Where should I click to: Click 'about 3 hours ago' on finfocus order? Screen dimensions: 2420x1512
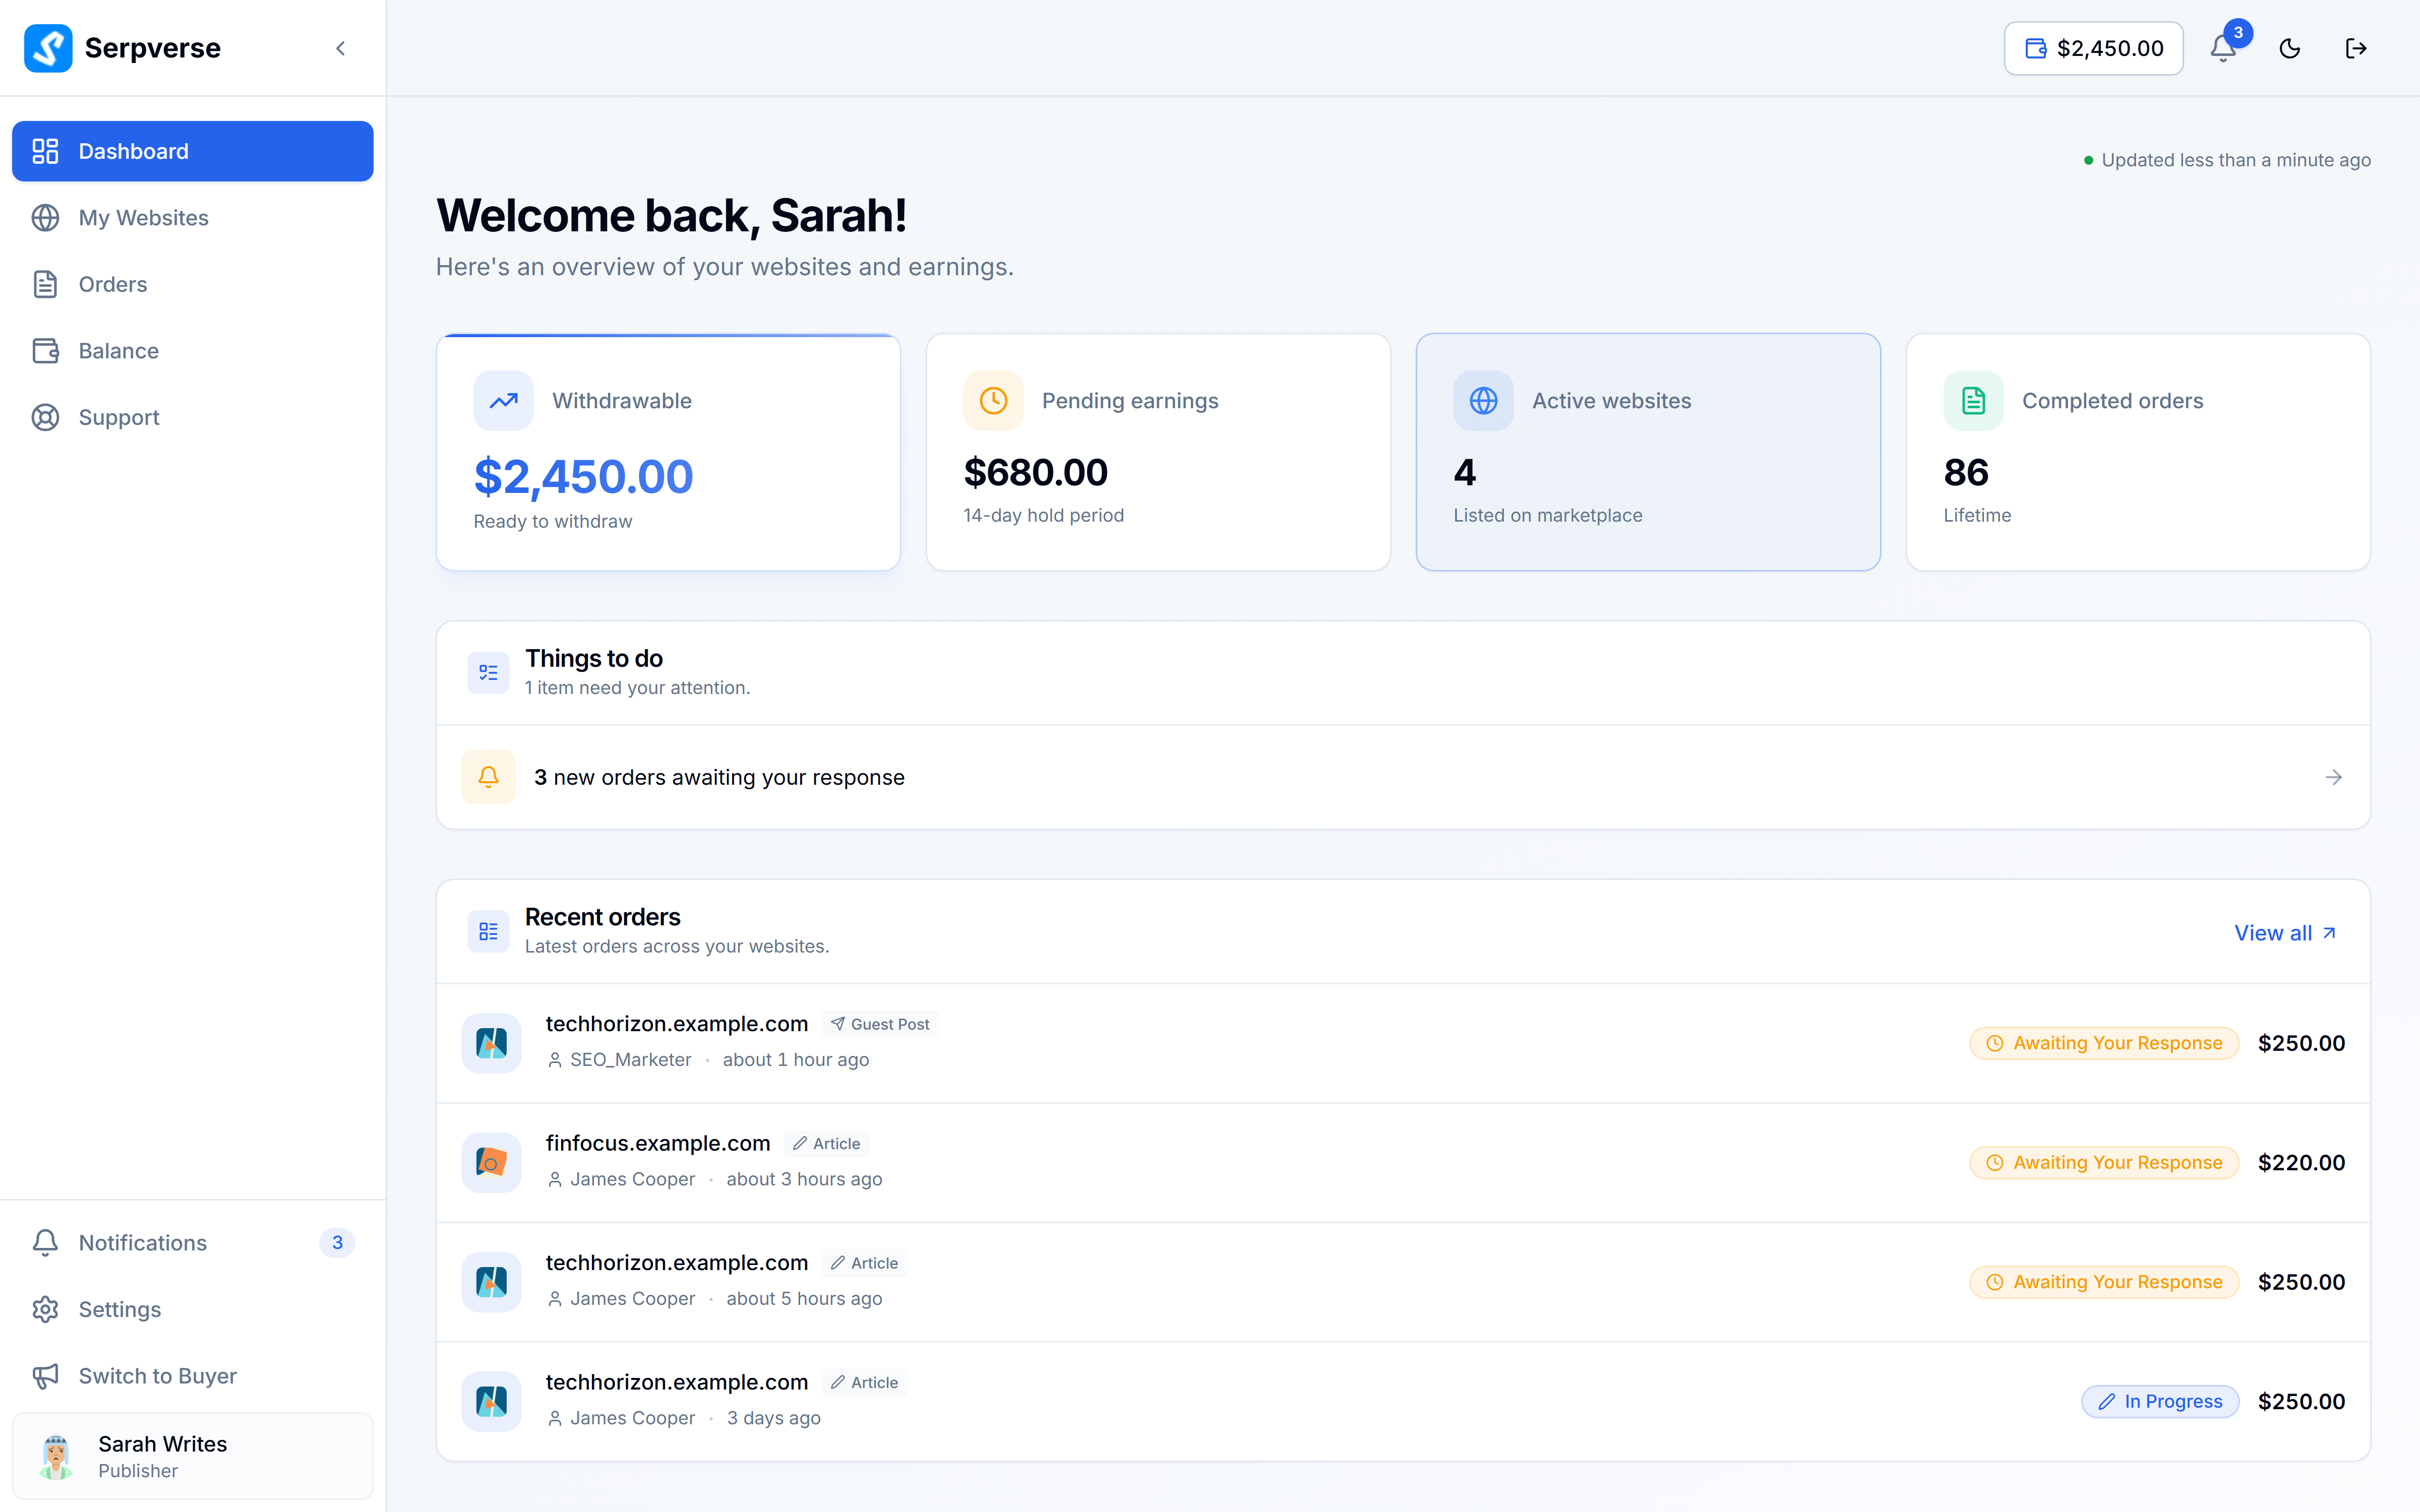(x=804, y=1179)
